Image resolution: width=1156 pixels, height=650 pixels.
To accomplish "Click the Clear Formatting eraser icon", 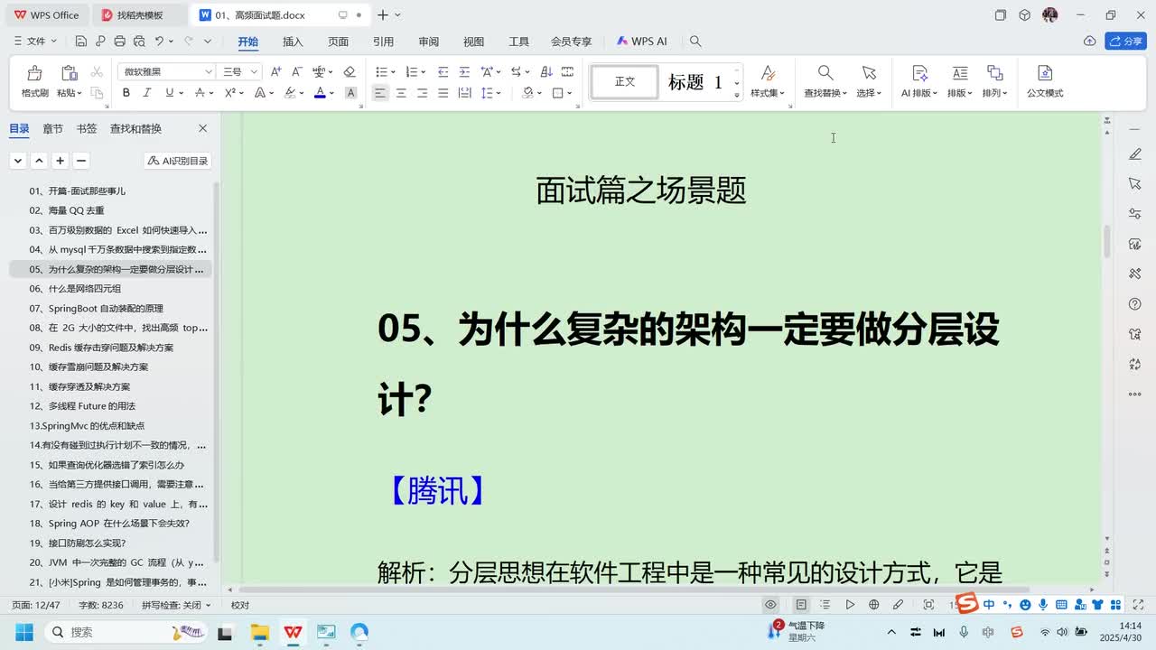I will tap(350, 71).
